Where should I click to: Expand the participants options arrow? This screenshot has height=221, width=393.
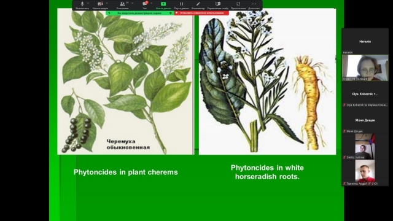[133, 3]
